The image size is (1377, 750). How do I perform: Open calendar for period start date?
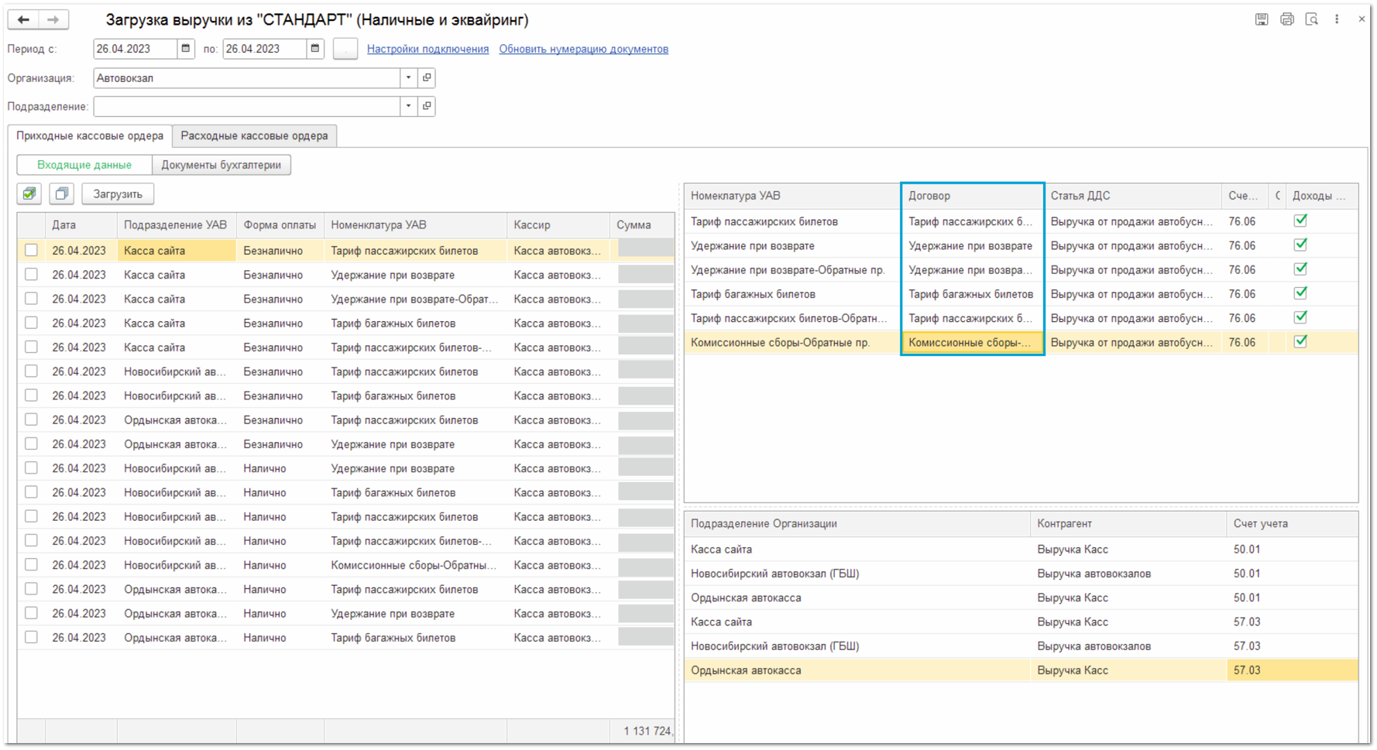(186, 49)
